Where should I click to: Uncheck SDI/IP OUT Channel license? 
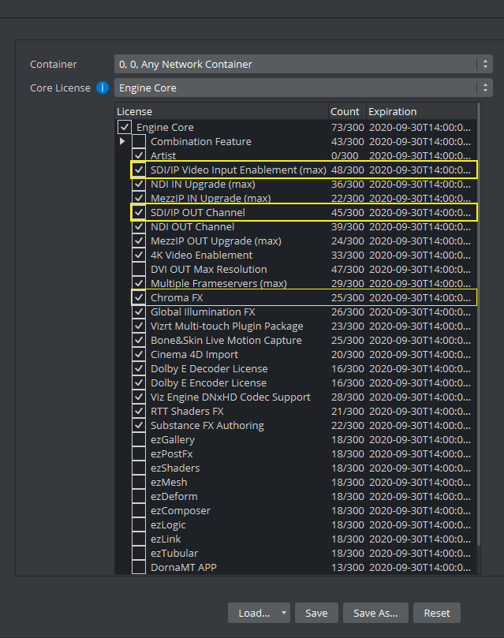tap(139, 213)
